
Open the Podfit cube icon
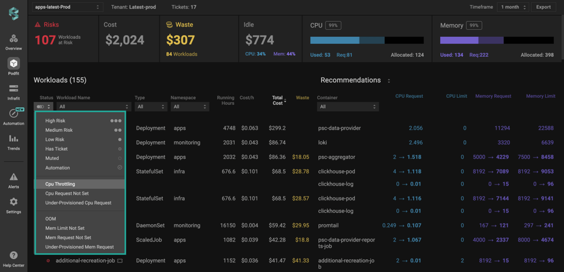click(14, 63)
